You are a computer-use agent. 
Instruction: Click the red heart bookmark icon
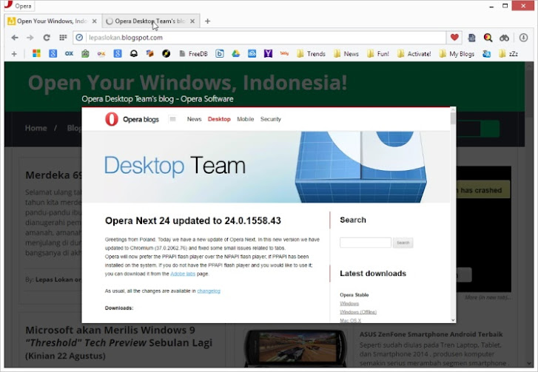pos(454,38)
